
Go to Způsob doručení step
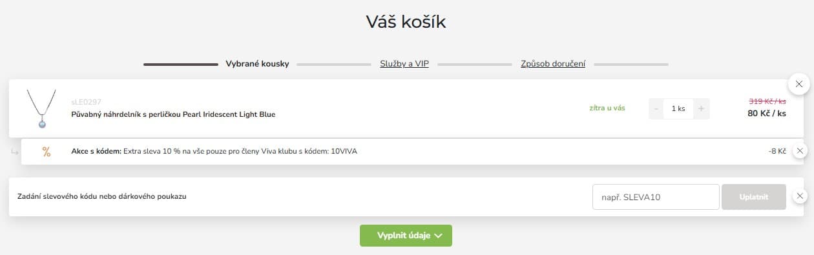553,64
